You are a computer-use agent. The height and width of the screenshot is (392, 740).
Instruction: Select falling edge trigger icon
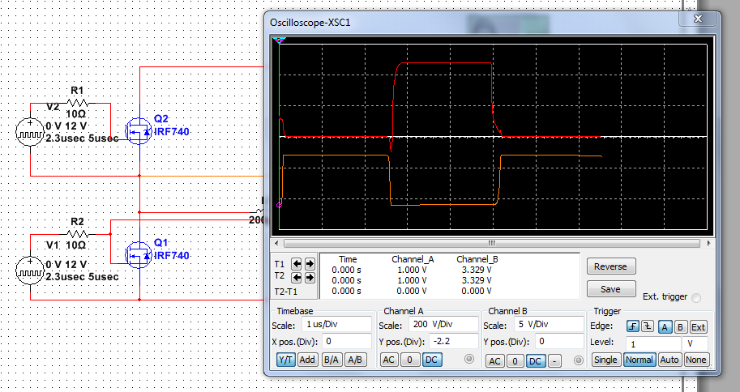pos(648,326)
